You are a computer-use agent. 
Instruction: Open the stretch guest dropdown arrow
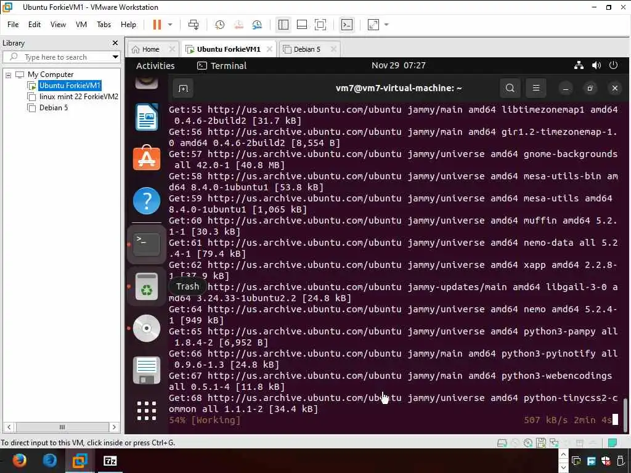(387, 25)
